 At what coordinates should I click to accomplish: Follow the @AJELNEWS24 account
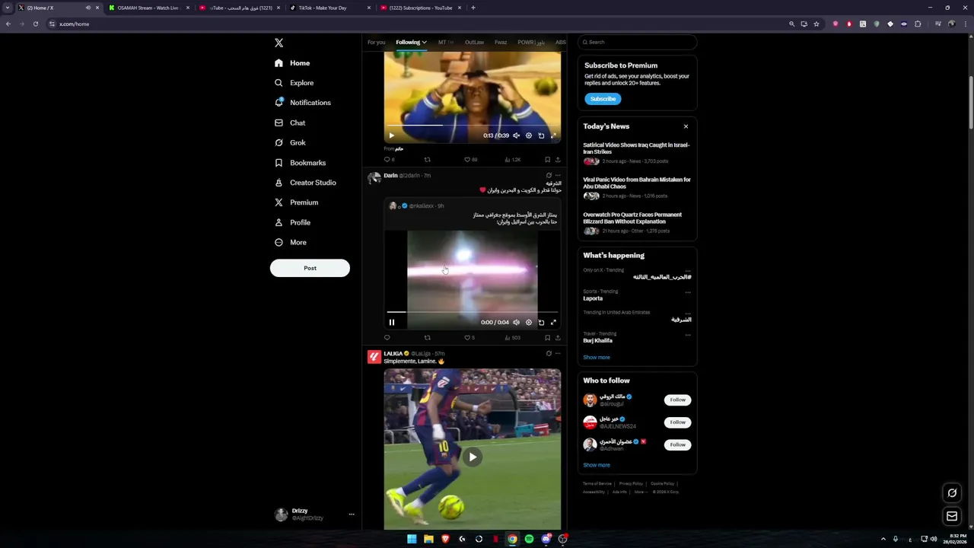677,422
